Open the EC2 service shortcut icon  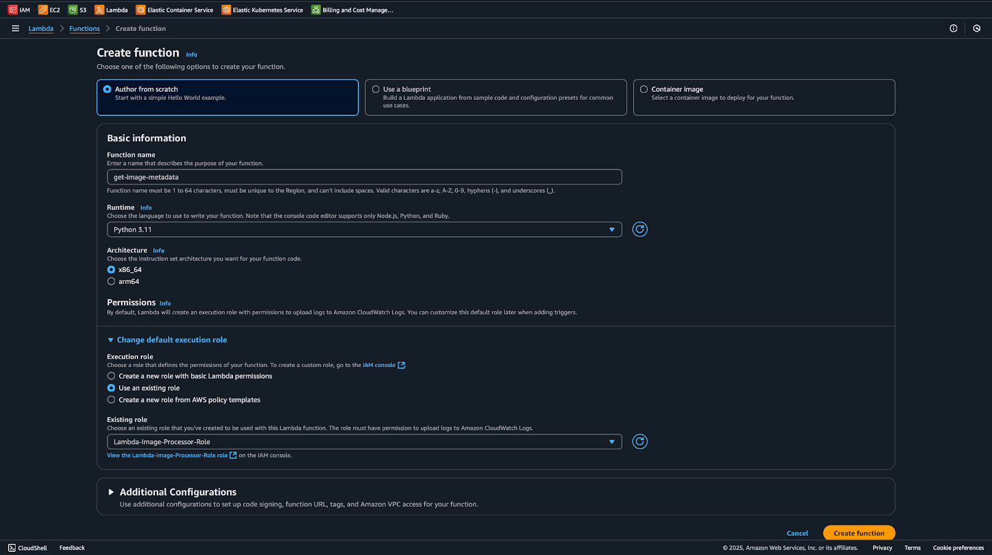[43, 10]
